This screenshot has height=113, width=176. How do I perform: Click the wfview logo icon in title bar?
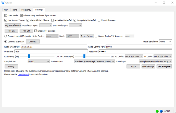pos(3,3)
